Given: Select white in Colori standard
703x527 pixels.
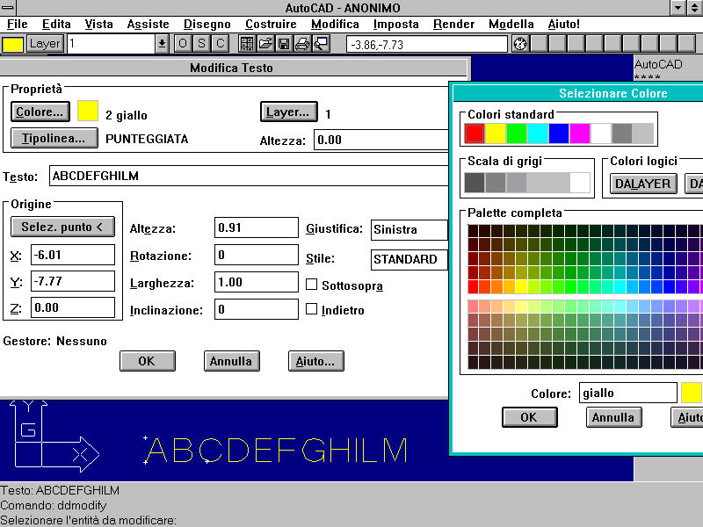Looking at the screenshot, I should pyautogui.click(x=601, y=134).
